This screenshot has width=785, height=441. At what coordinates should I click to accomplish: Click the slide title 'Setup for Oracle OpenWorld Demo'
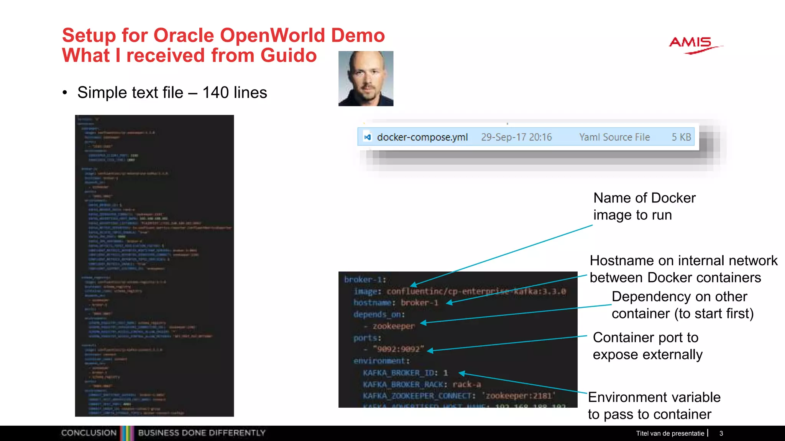(223, 35)
